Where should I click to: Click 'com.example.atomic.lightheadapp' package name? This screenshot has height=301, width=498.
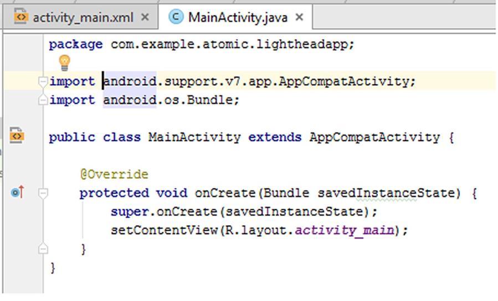click(x=230, y=44)
